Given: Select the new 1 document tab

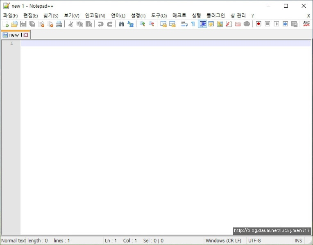Looking at the screenshot, I should click(16, 35).
